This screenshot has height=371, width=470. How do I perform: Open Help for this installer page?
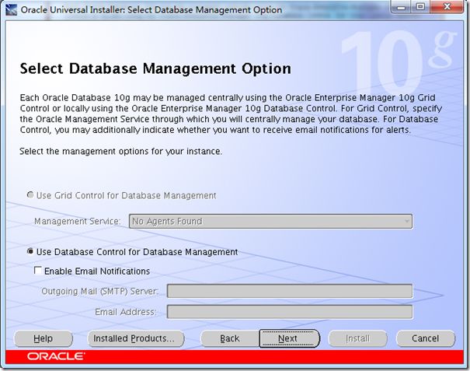click(44, 338)
